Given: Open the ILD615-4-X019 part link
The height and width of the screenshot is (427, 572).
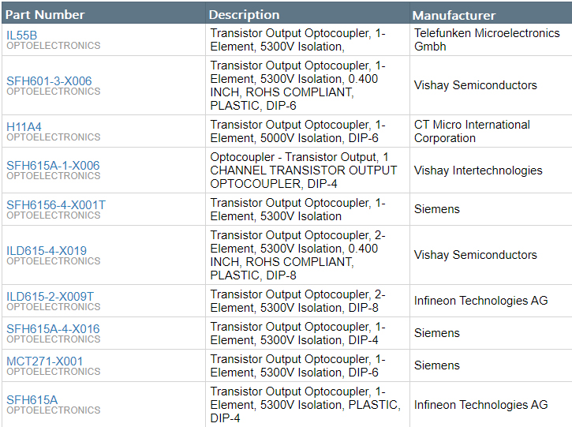Looking at the screenshot, I should [47, 250].
